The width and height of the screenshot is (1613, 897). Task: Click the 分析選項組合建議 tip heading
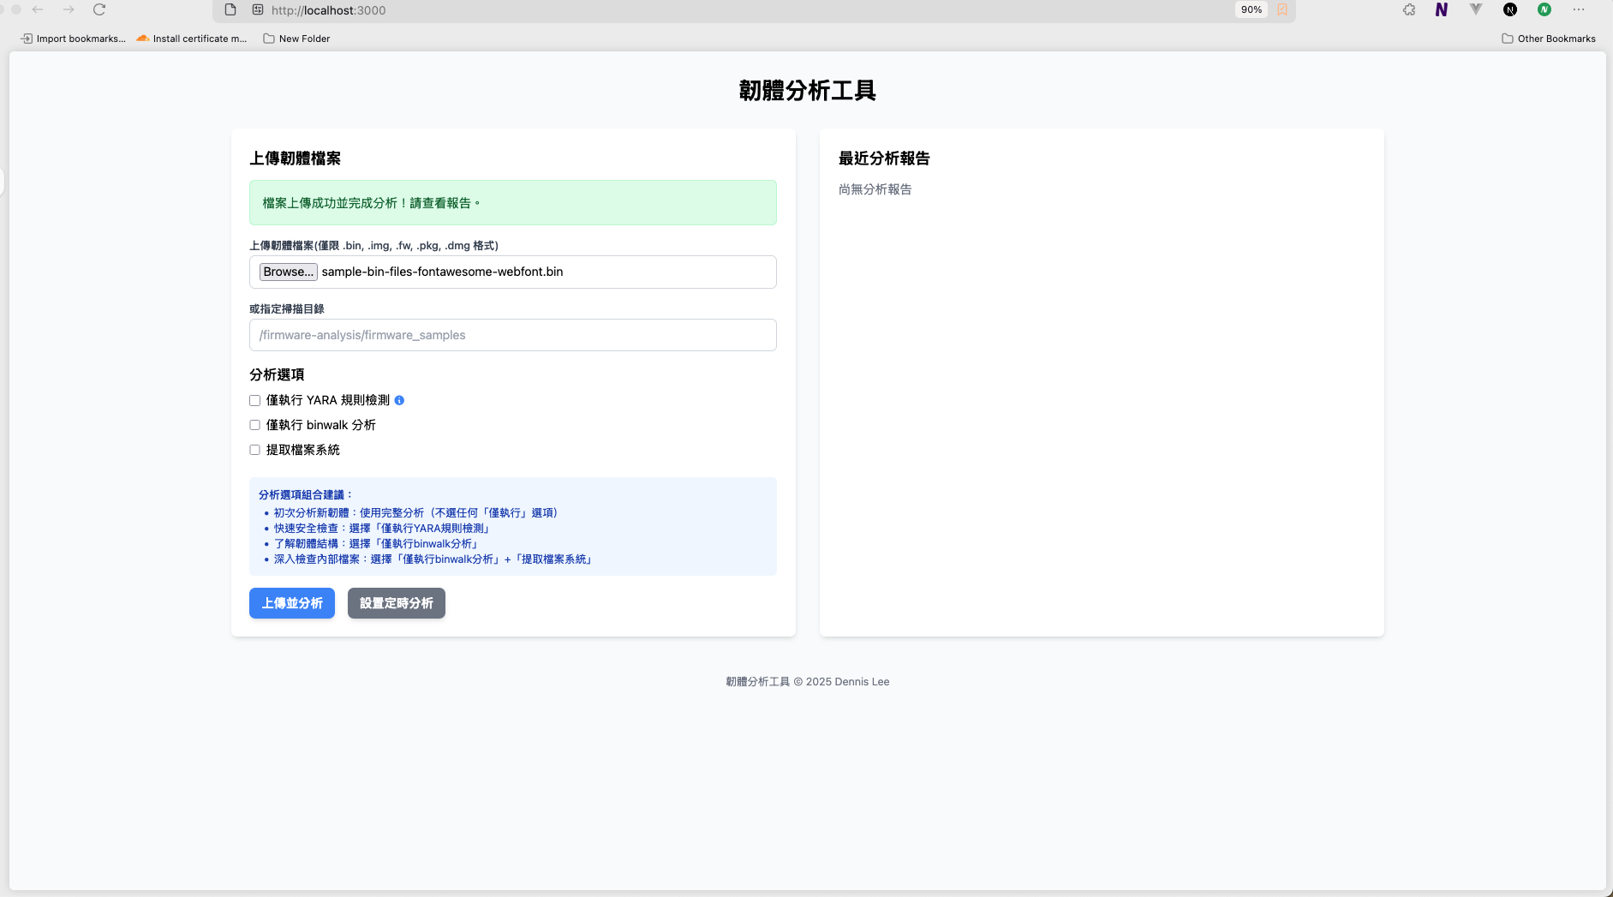[306, 494]
